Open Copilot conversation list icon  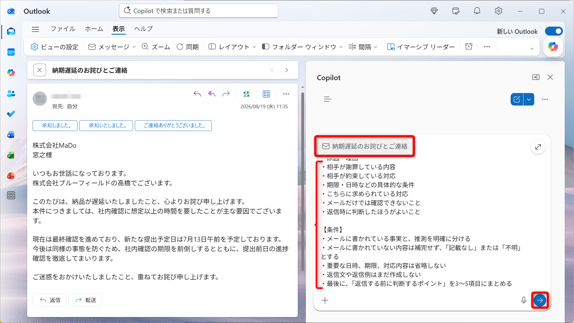(x=328, y=99)
